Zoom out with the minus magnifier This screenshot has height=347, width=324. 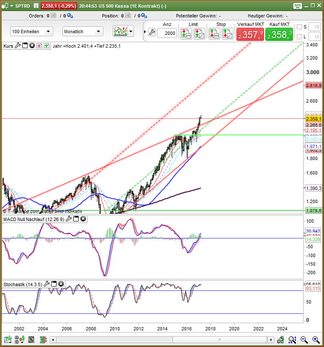pos(304,339)
